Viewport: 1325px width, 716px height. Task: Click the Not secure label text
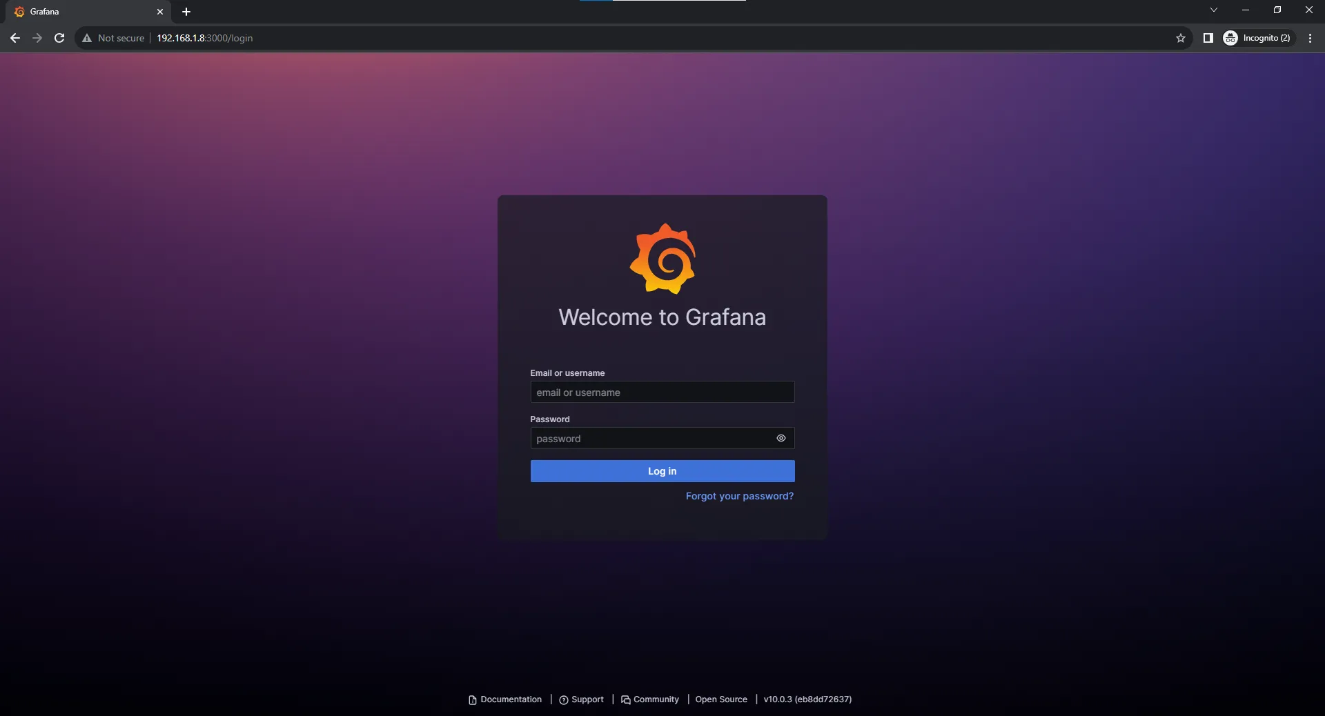[121, 38]
